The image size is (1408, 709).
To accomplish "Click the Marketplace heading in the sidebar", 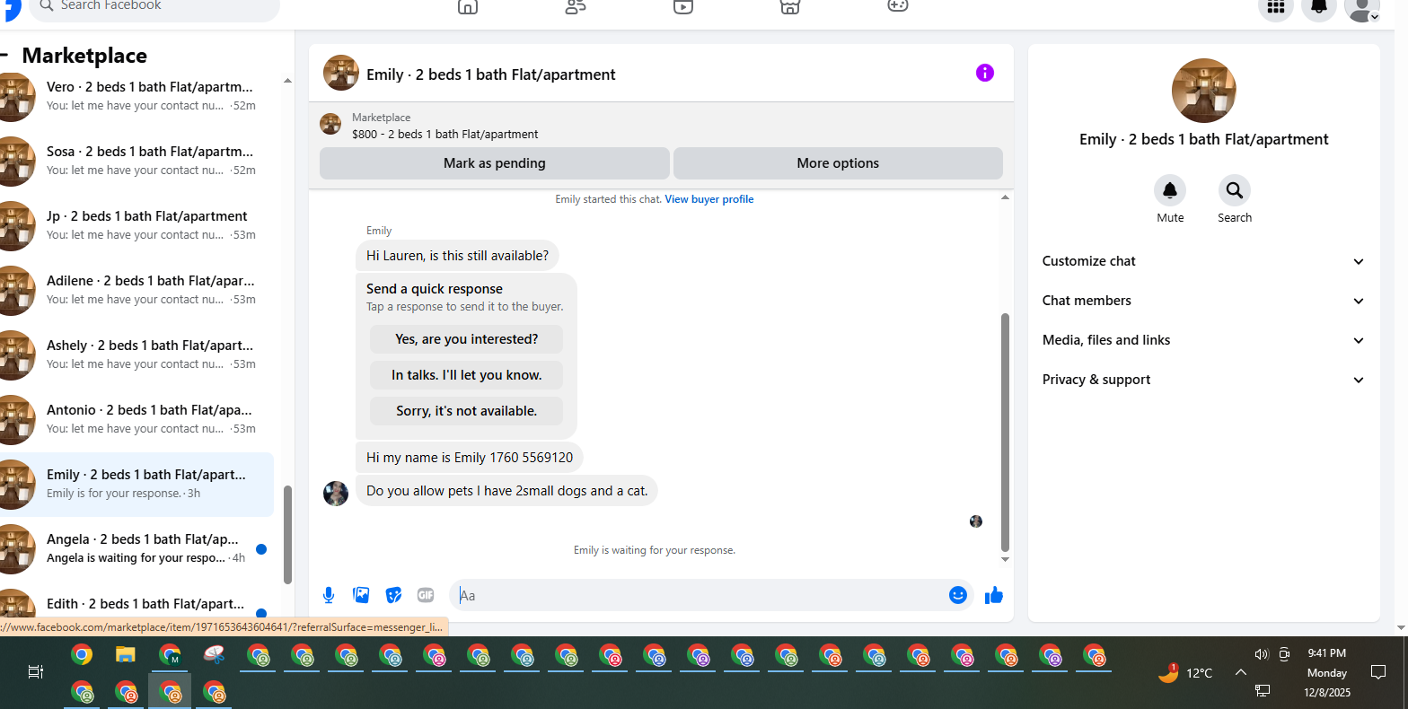I will pyautogui.click(x=84, y=56).
